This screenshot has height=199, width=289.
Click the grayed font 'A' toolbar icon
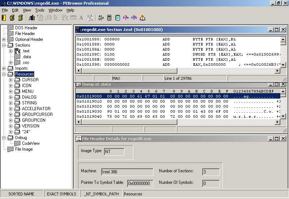81,18
